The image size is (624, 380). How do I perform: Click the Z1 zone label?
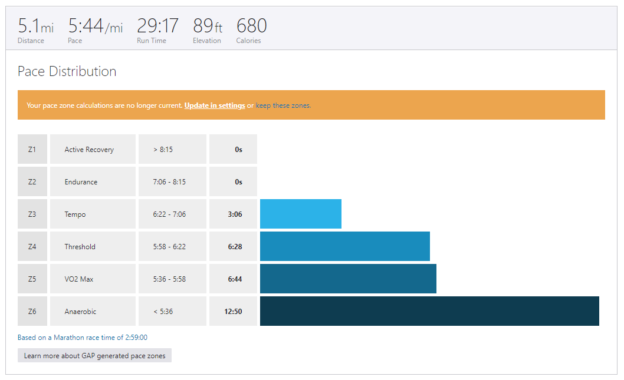32,149
